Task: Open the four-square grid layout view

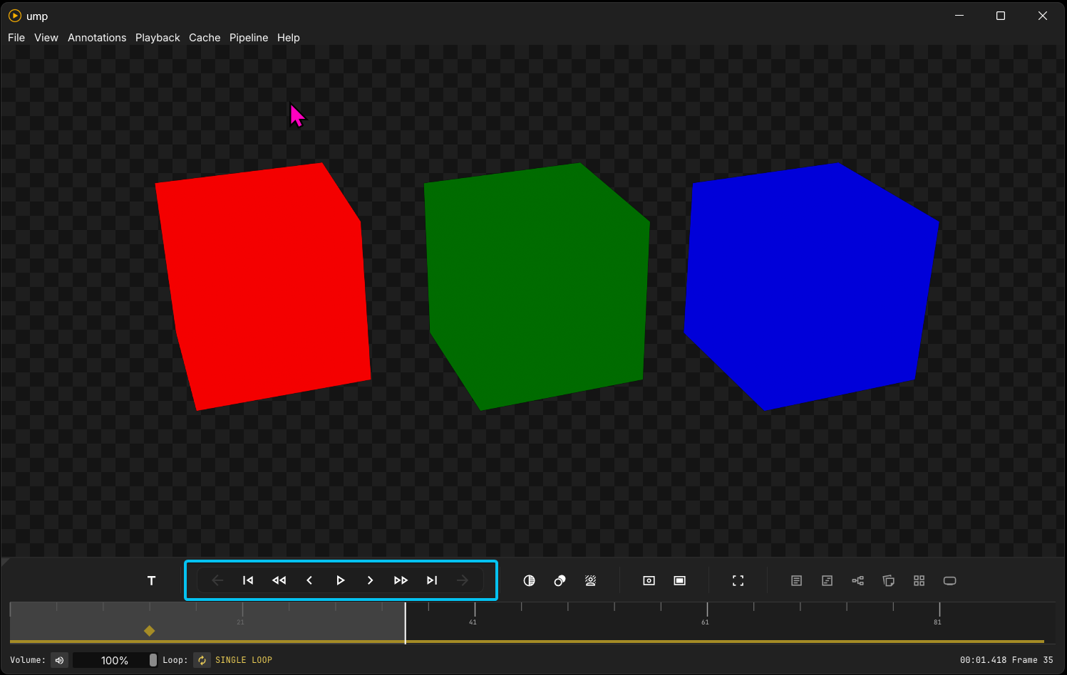Action: (919, 580)
